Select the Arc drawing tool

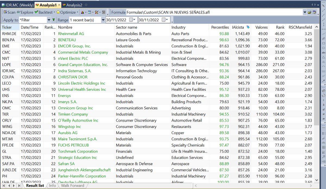click(323, 66)
